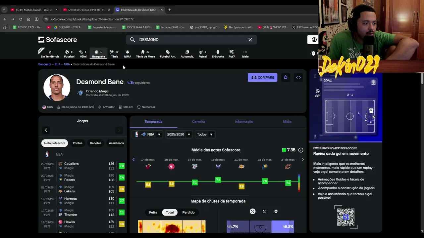This screenshot has height=238, width=424.
Task: Go back in browser history
Action: click(5, 19)
